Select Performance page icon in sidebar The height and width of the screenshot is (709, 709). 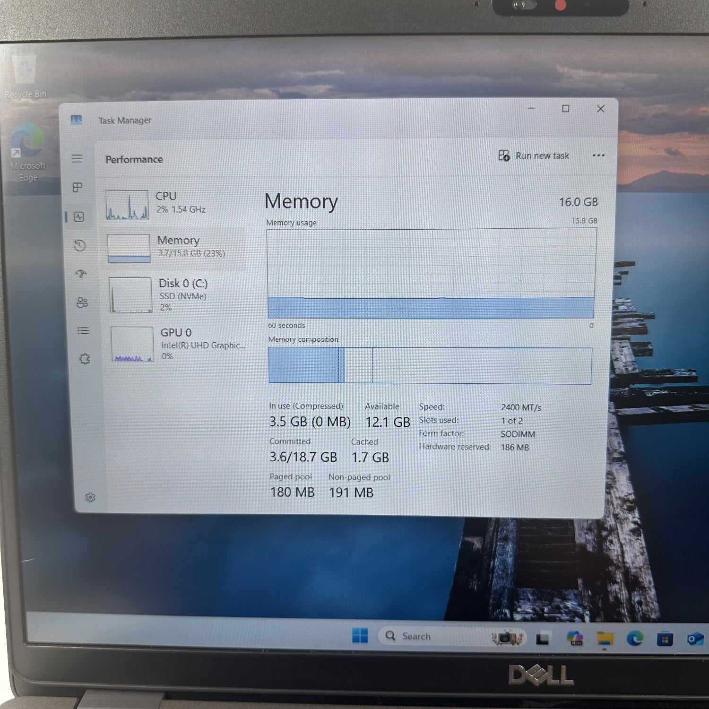[x=79, y=217]
